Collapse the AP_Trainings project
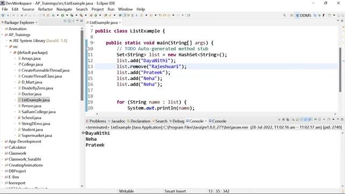 point(2,34)
